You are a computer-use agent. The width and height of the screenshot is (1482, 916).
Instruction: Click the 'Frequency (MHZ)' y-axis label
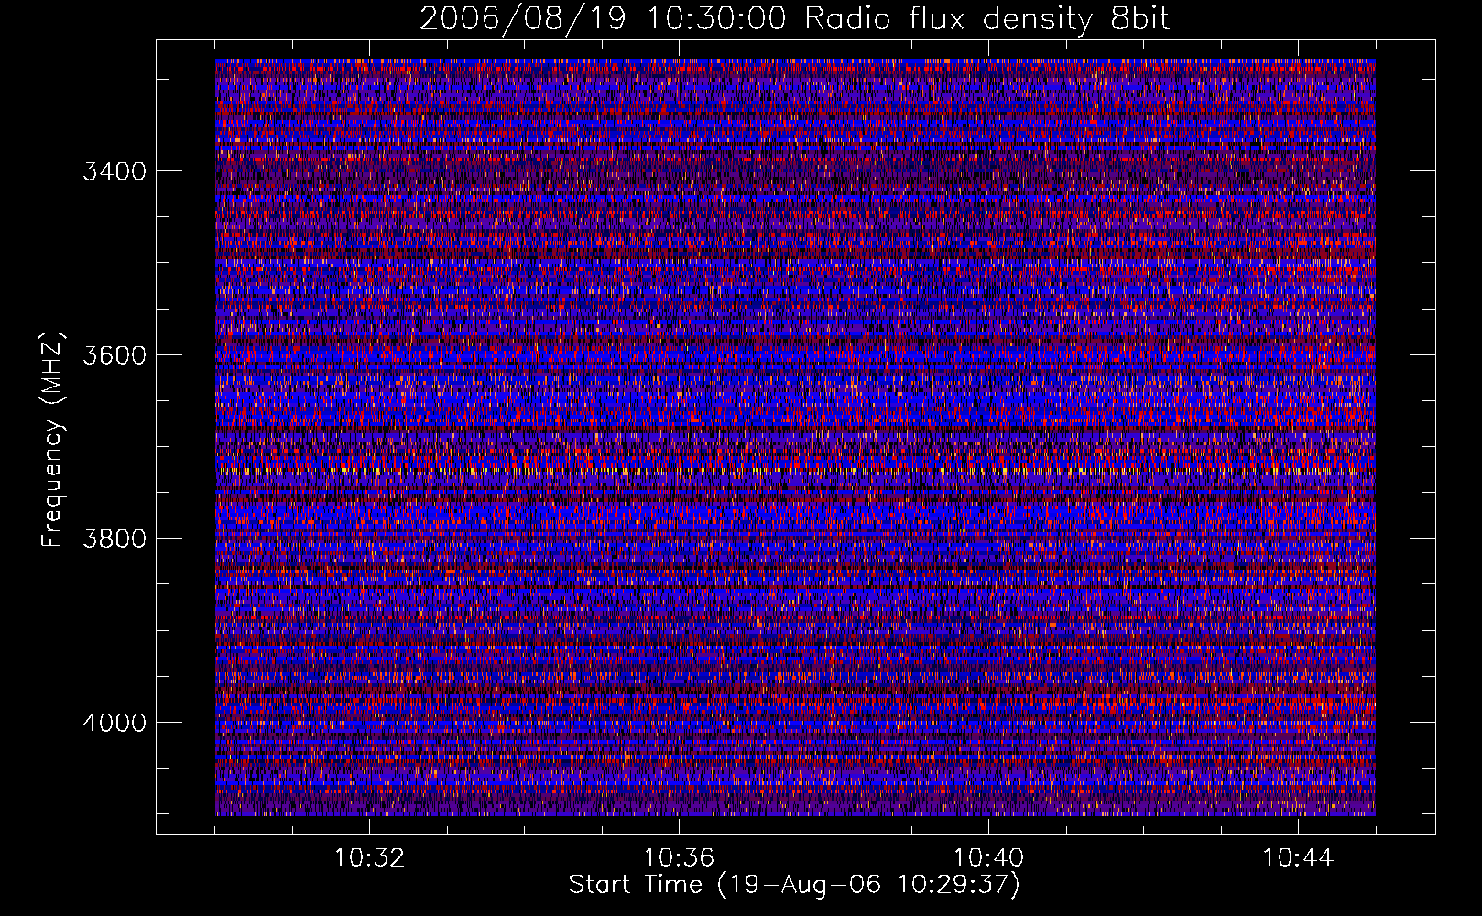click(x=53, y=440)
